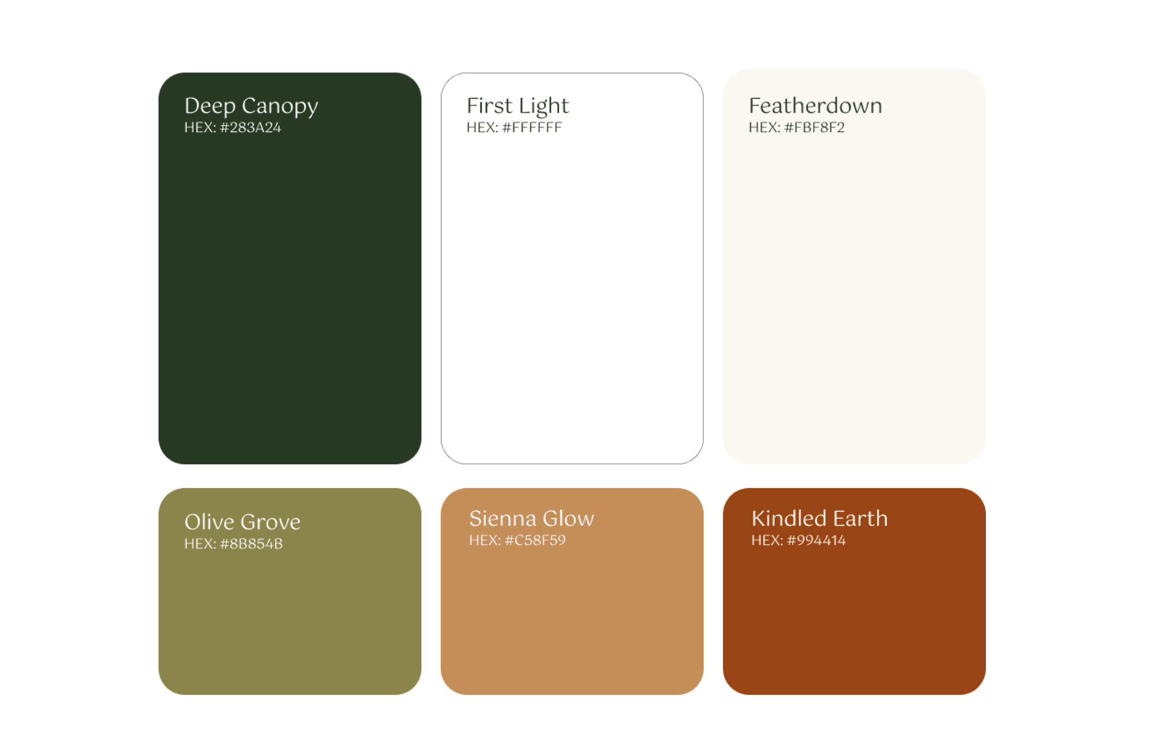
Task: Click the 'Deep Canopy' title text
Action: coord(251,106)
